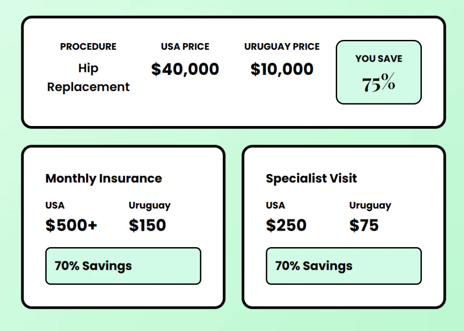464x331 pixels.
Task: Select the $75 Uruguay specialist price
Action: pos(364,225)
